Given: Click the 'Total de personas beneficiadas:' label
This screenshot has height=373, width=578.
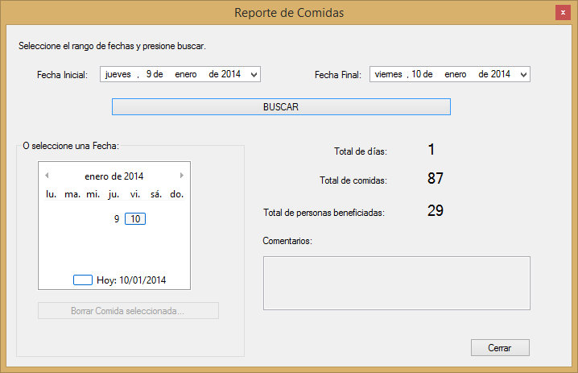Looking at the screenshot, I should (324, 213).
